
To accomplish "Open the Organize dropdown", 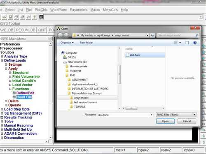I will click(x=67, y=43).
